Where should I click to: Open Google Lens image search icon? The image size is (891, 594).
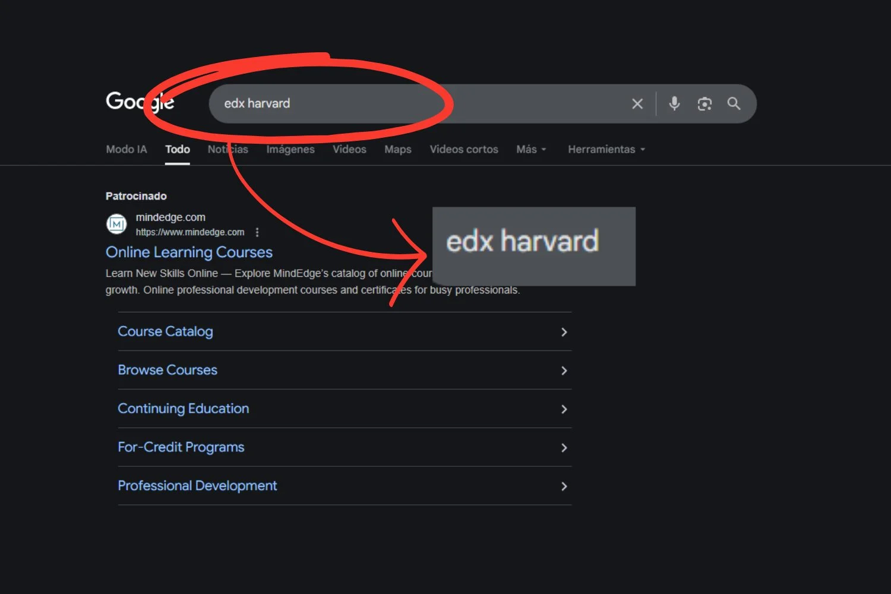click(x=704, y=104)
